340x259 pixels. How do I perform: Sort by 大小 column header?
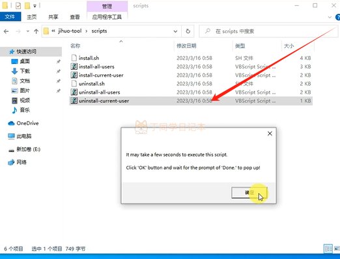coord(289,46)
